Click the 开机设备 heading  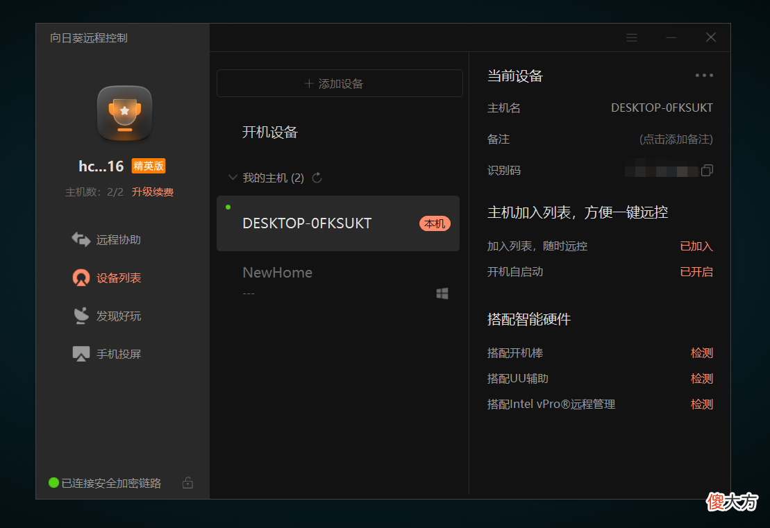pos(269,132)
